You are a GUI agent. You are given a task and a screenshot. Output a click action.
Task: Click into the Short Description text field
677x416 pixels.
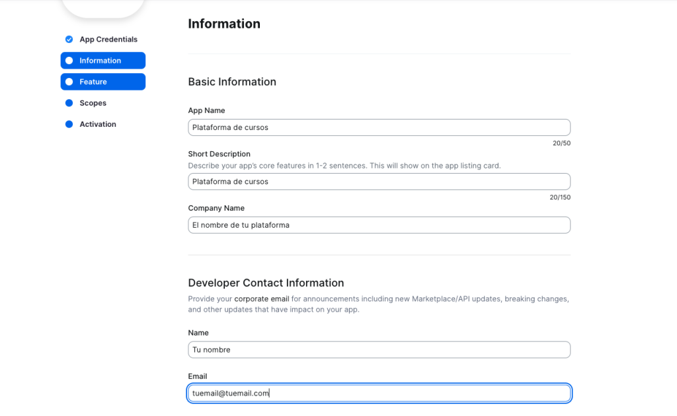[379, 182]
